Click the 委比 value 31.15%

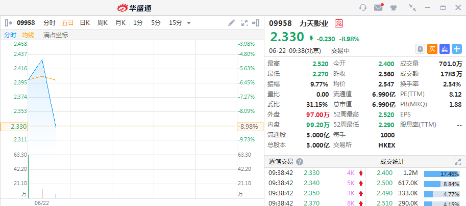[x=317, y=104]
